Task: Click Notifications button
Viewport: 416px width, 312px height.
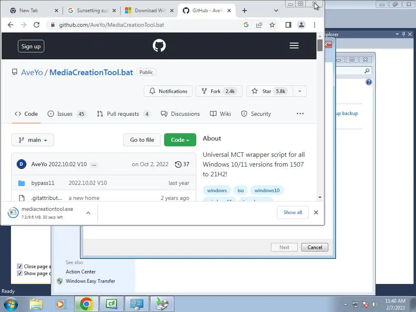Action: pyautogui.click(x=168, y=91)
